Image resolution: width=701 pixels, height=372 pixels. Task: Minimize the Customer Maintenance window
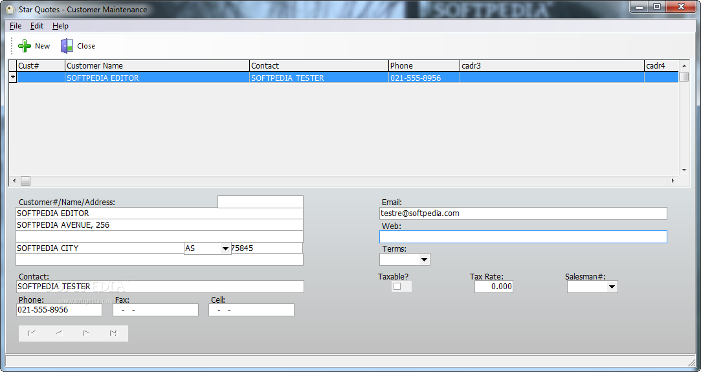[x=640, y=6]
